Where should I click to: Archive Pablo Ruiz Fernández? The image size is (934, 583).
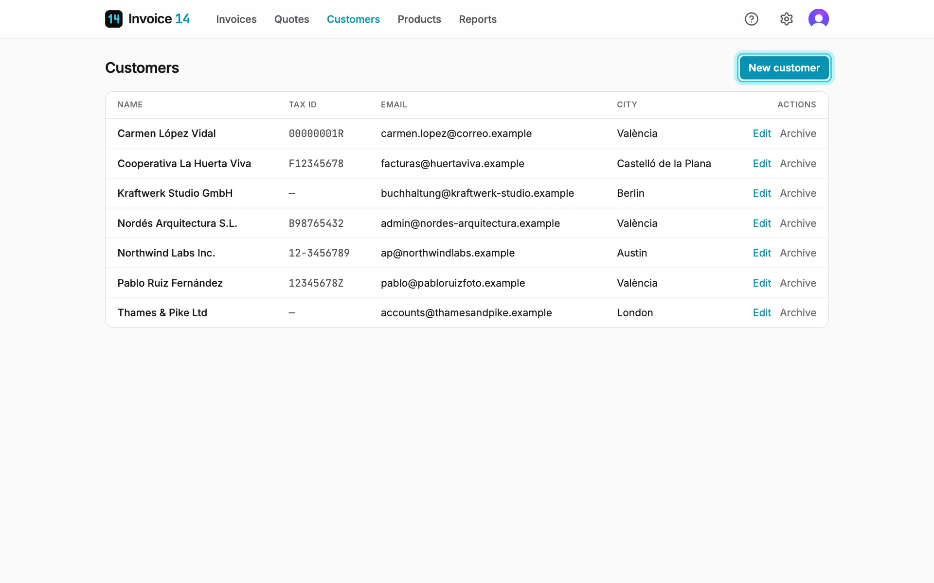[x=798, y=283]
